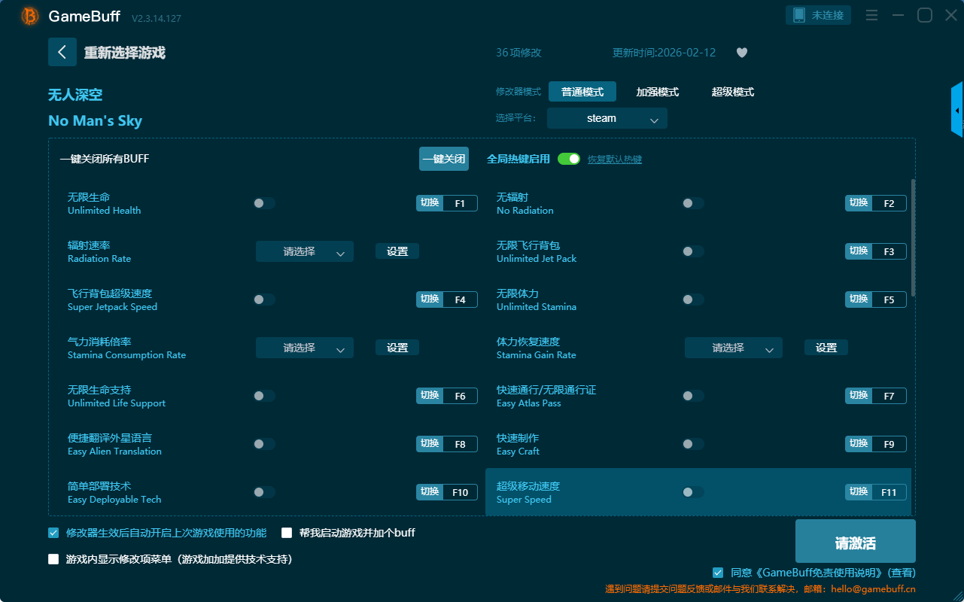Turn on Super Speed toggle
The height and width of the screenshot is (602, 964).
(x=693, y=492)
